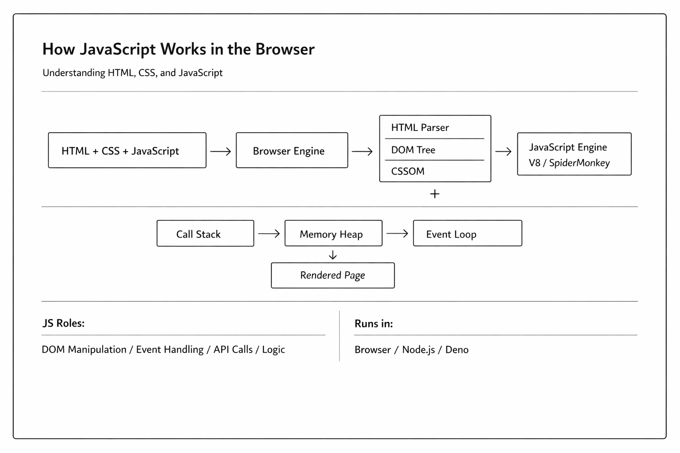Click the HTML Parser row

(x=435, y=127)
